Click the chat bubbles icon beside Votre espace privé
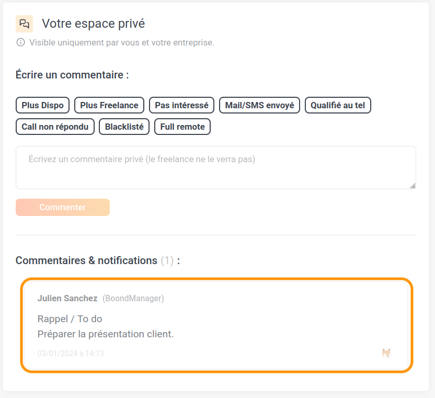Viewport: 435px width, 398px height. (24, 24)
